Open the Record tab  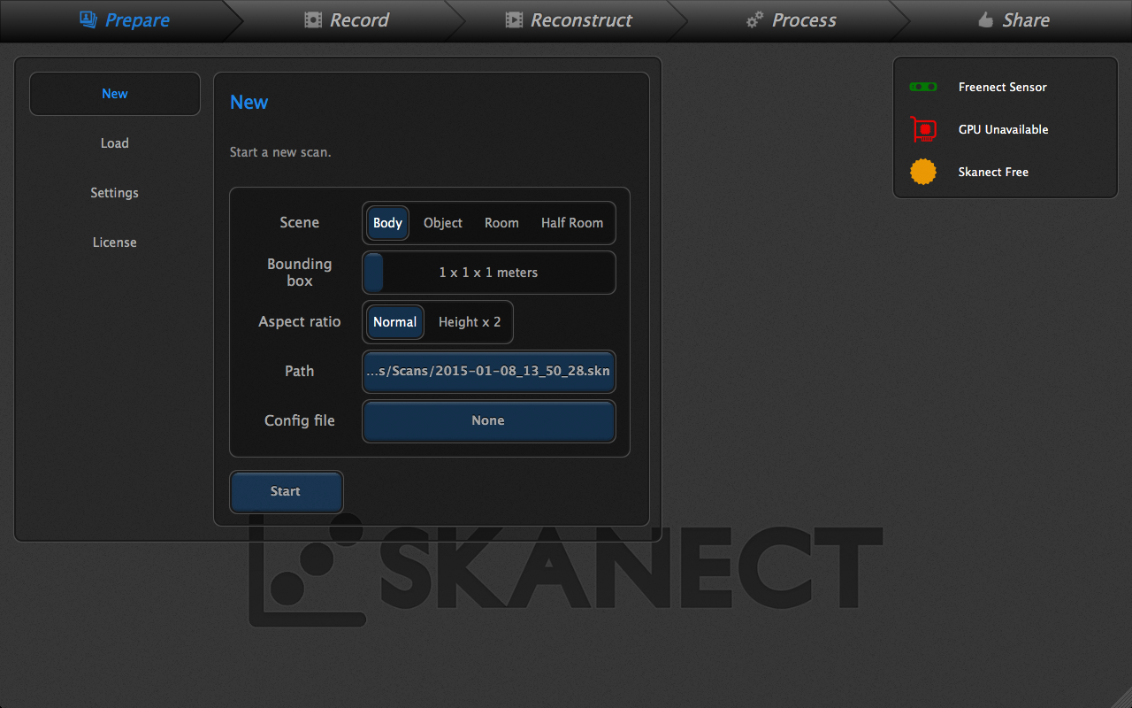click(x=346, y=19)
